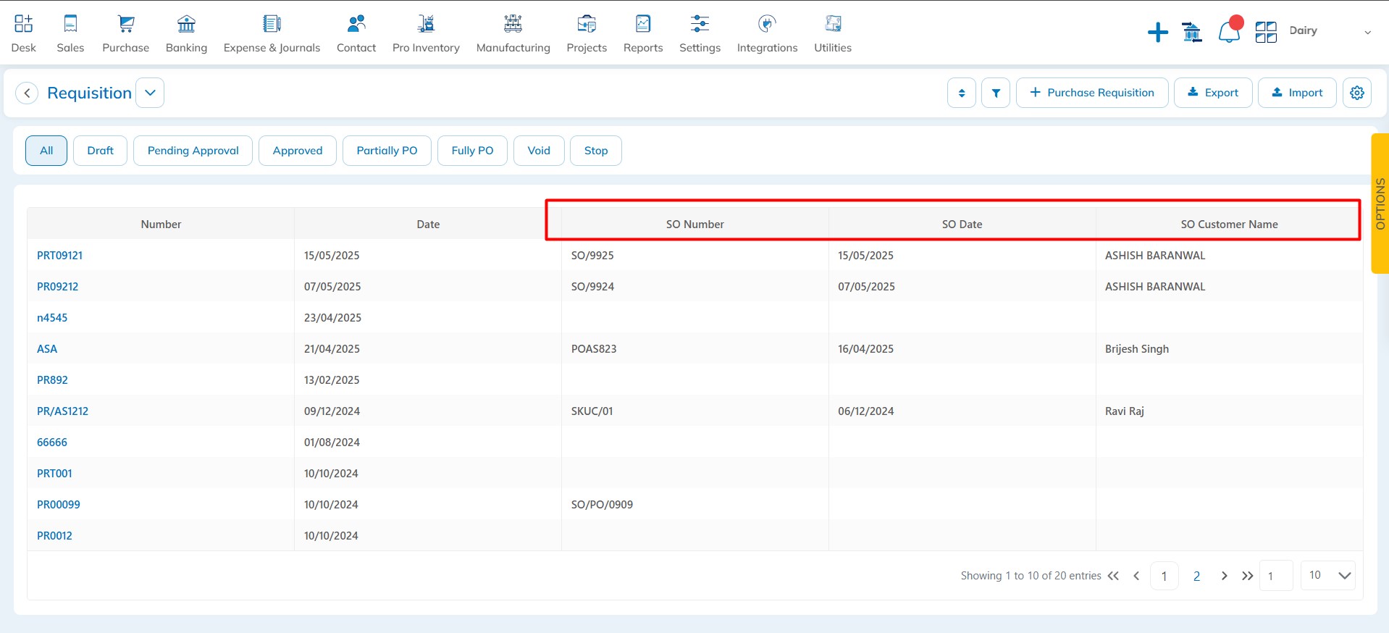Open the Integrations module icon
The width and height of the screenshot is (1389, 633).
click(767, 24)
